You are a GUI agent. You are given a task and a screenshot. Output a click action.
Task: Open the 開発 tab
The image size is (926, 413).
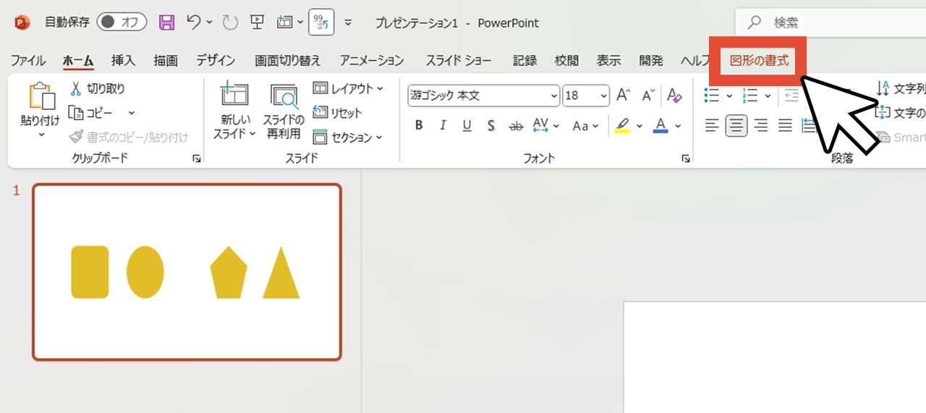[x=651, y=61]
